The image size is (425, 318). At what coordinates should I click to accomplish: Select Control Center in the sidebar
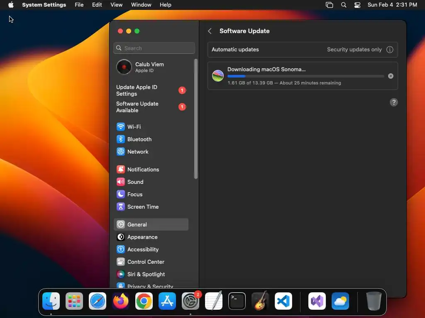[151, 262]
